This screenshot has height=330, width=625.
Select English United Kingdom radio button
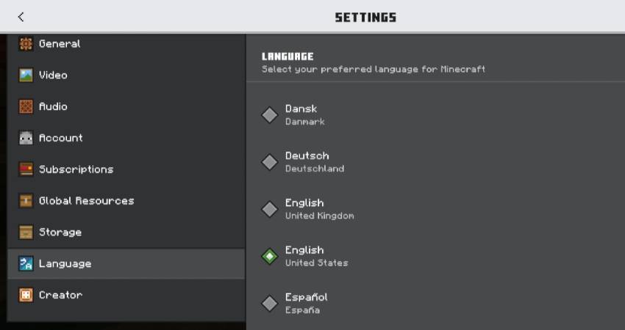[269, 209]
